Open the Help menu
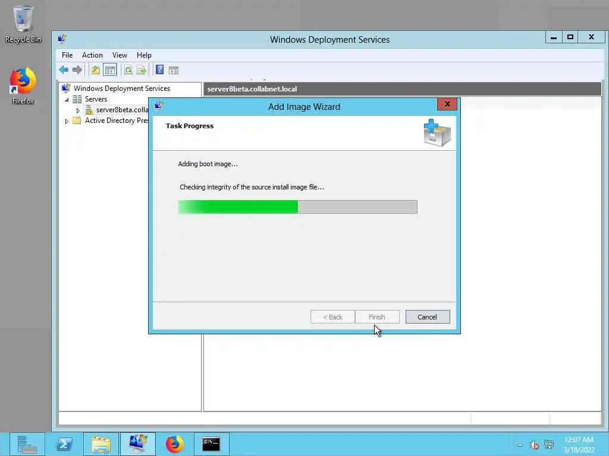 click(144, 55)
